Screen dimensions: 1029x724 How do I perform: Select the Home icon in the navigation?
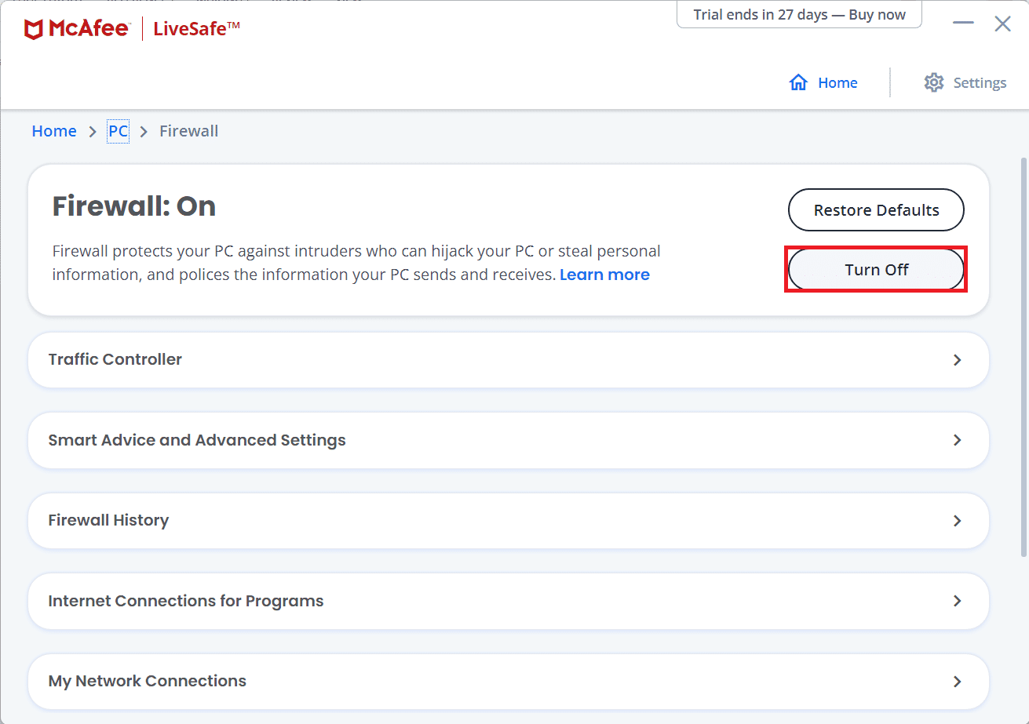(x=824, y=82)
